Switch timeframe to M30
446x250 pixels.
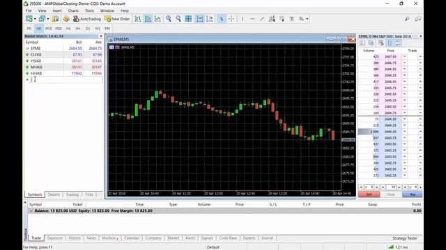59,28
